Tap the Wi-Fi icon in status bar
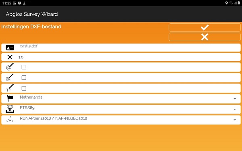Image resolution: width=242 pixels, height=151 pixels. (231, 3)
